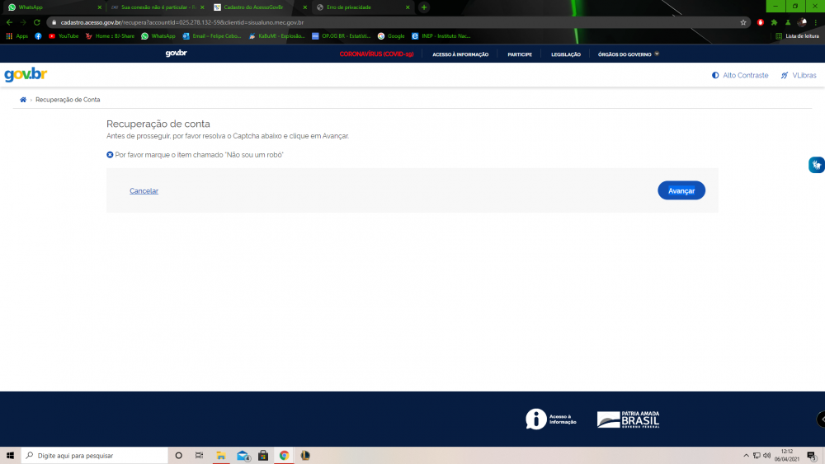Open the home icon in the breadcrumb

tap(23, 100)
